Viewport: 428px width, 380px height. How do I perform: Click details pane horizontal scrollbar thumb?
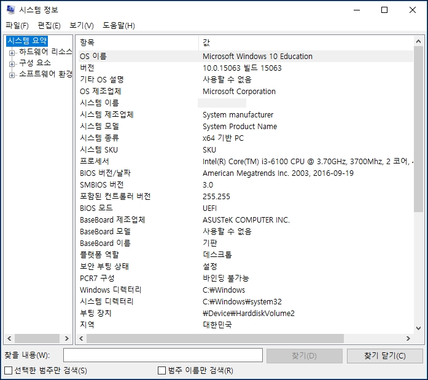[x=215, y=338]
